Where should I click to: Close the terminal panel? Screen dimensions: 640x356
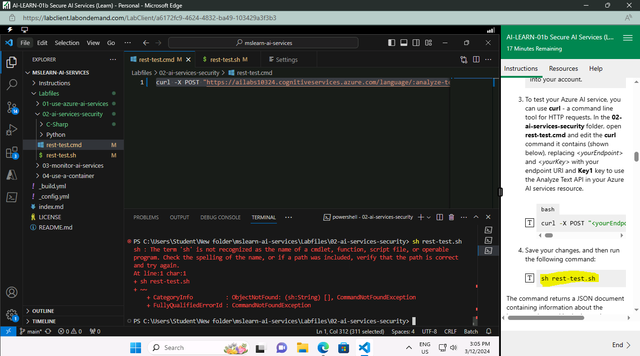click(x=488, y=217)
